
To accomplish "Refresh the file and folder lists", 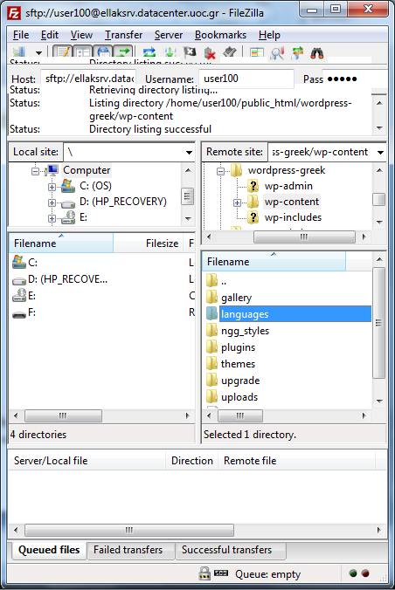I will click(149, 52).
